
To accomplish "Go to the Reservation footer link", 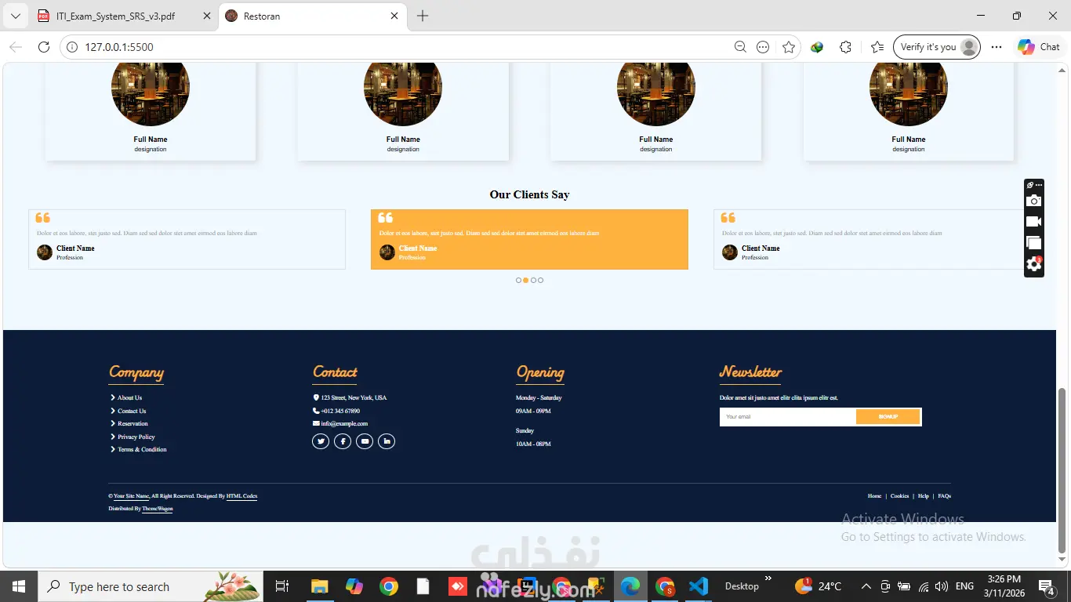I will pyautogui.click(x=133, y=423).
